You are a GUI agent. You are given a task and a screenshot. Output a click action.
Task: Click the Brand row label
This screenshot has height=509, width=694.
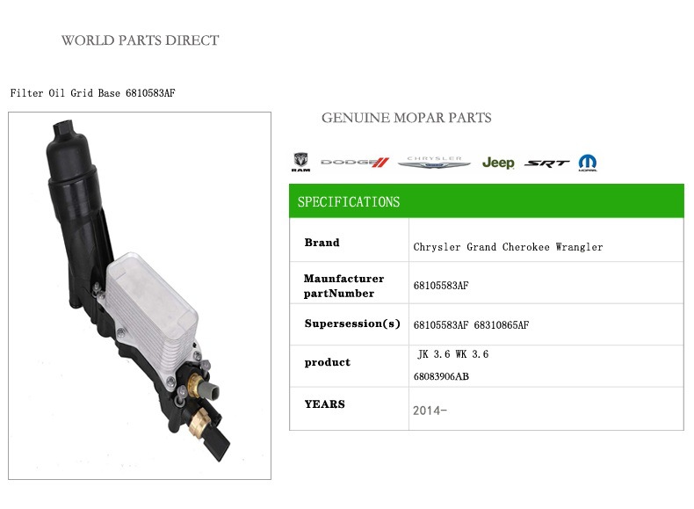[x=322, y=243]
